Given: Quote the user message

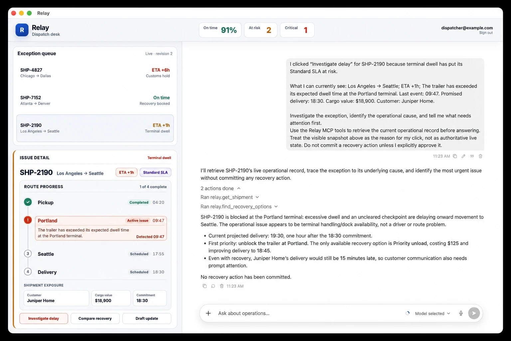Looking at the screenshot, I should click(472, 156).
